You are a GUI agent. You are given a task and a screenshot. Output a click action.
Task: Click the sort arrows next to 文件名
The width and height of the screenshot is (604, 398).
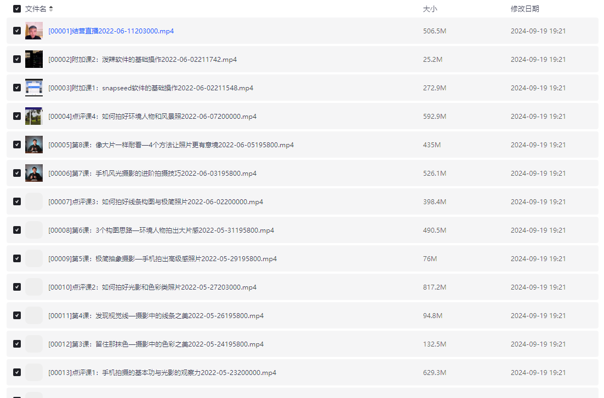(51, 9)
